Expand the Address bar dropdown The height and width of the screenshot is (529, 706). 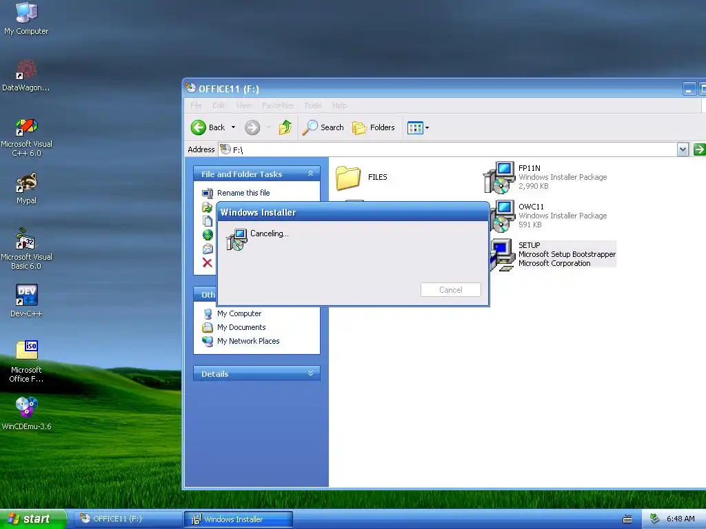point(683,149)
